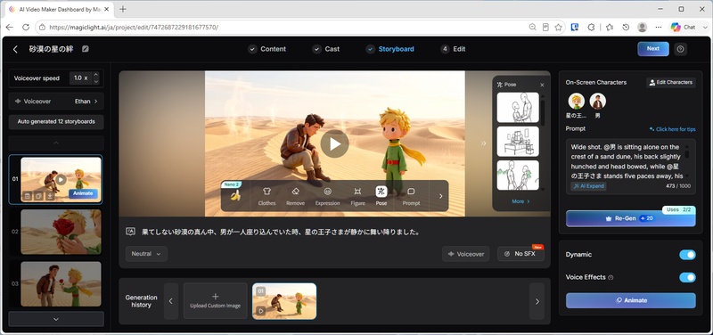Toggle the Dynamic switch
713x335 pixels.
point(687,255)
